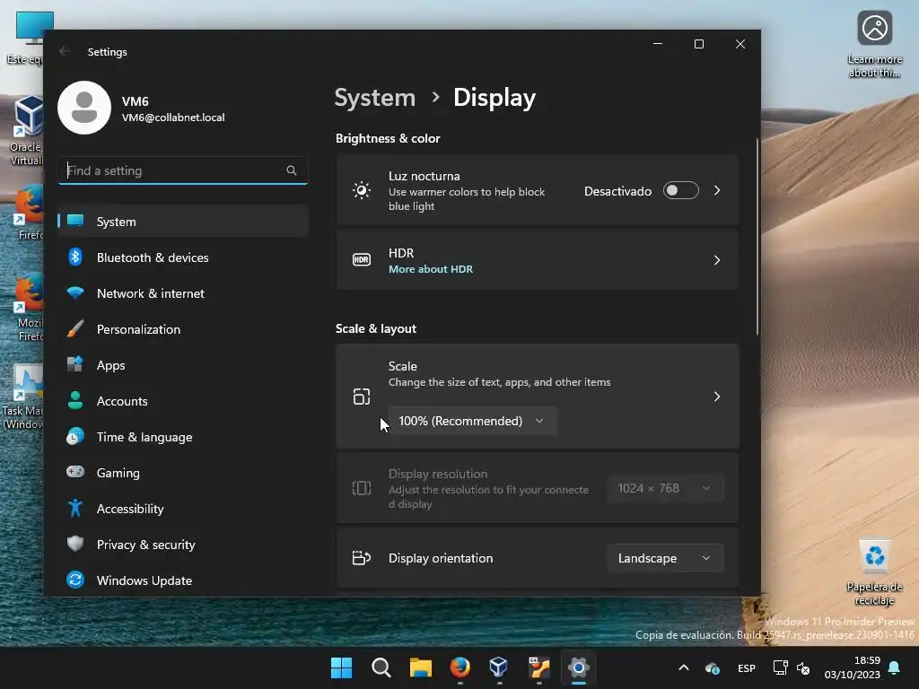Open the Accessibility section

pyautogui.click(x=183, y=509)
